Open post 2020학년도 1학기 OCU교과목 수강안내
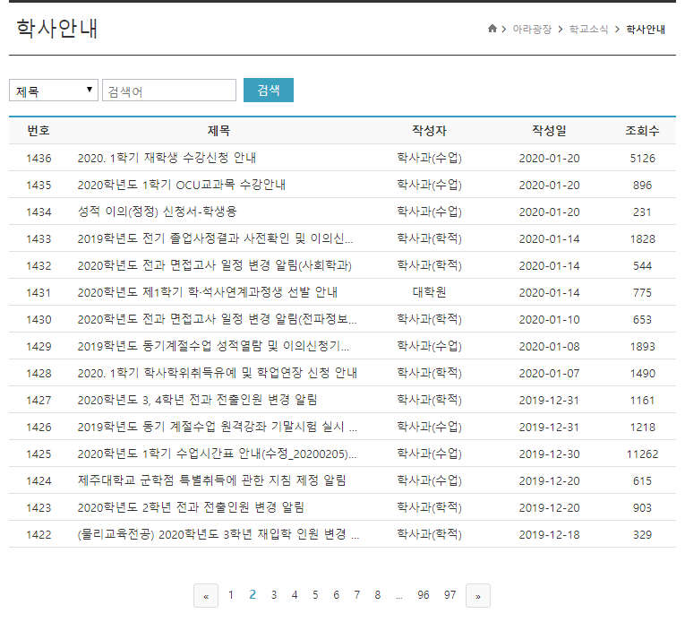Viewport: 685px width, 631px height. tap(181, 185)
